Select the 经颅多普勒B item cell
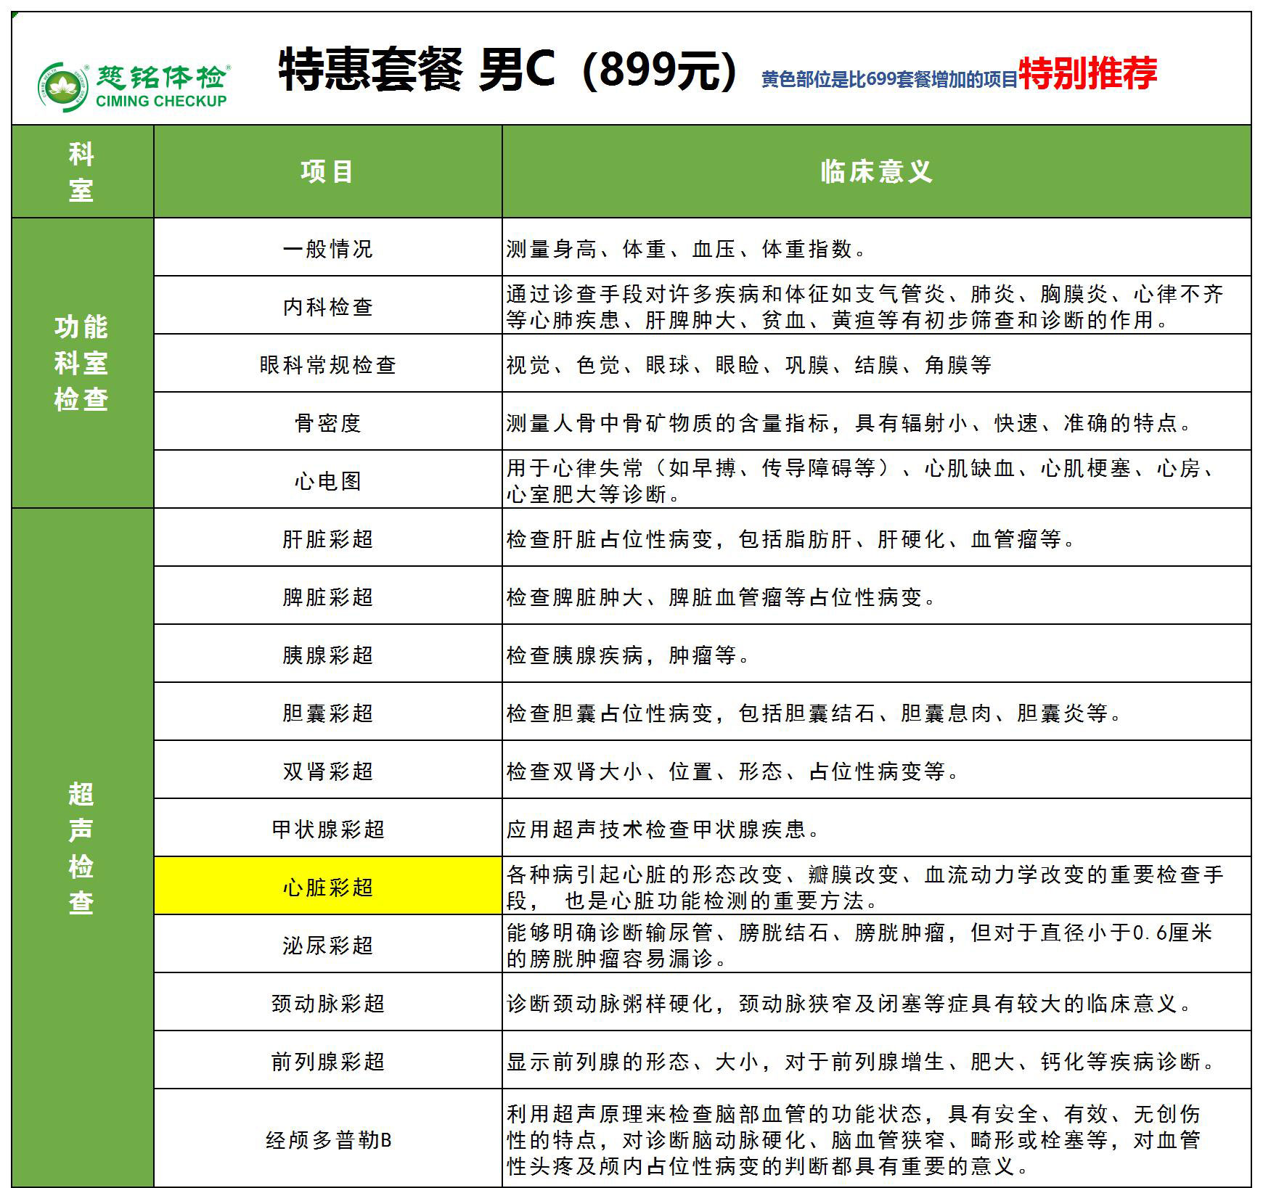1263x1188 pixels. 328,1139
